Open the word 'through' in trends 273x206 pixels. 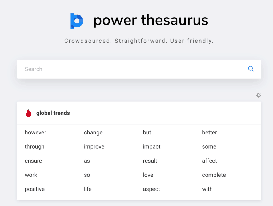(x=35, y=146)
